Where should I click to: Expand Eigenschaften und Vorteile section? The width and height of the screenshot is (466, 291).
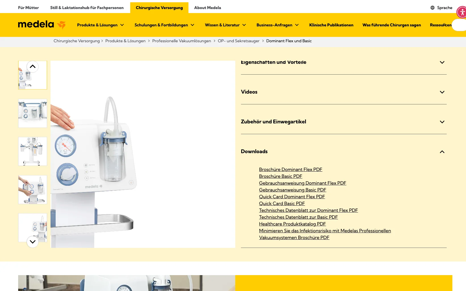click(x=344, y=62)
